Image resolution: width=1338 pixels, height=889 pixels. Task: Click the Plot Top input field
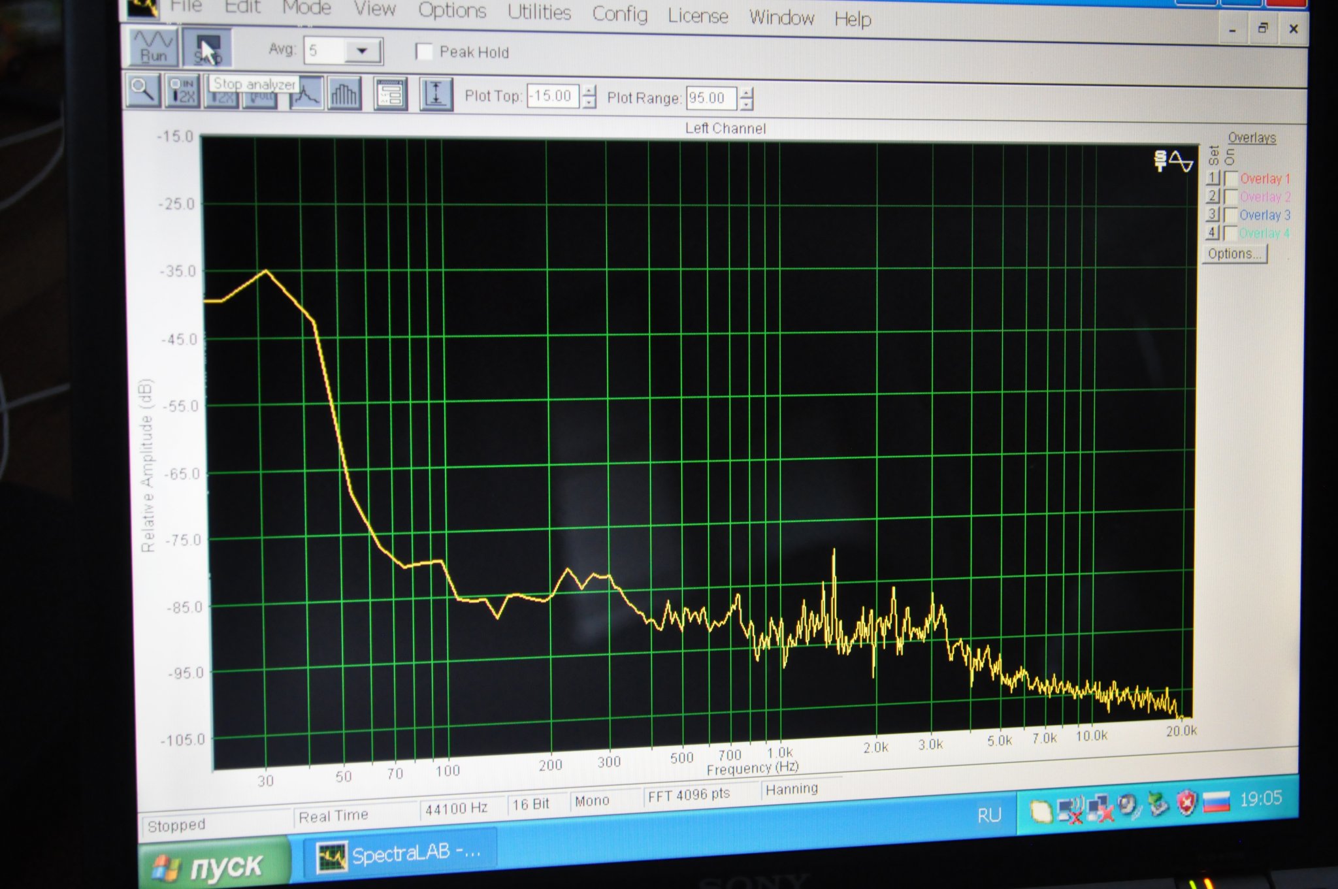(553, 96)
